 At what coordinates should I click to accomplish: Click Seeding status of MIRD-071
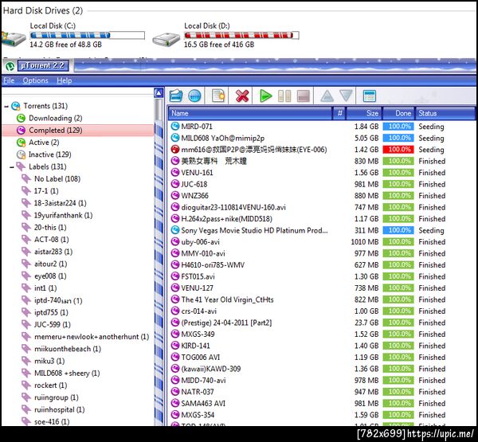[x=431, y=127]
